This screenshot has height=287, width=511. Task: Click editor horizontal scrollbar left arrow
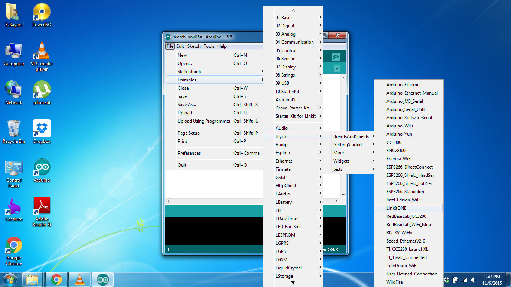click(168, 201)
